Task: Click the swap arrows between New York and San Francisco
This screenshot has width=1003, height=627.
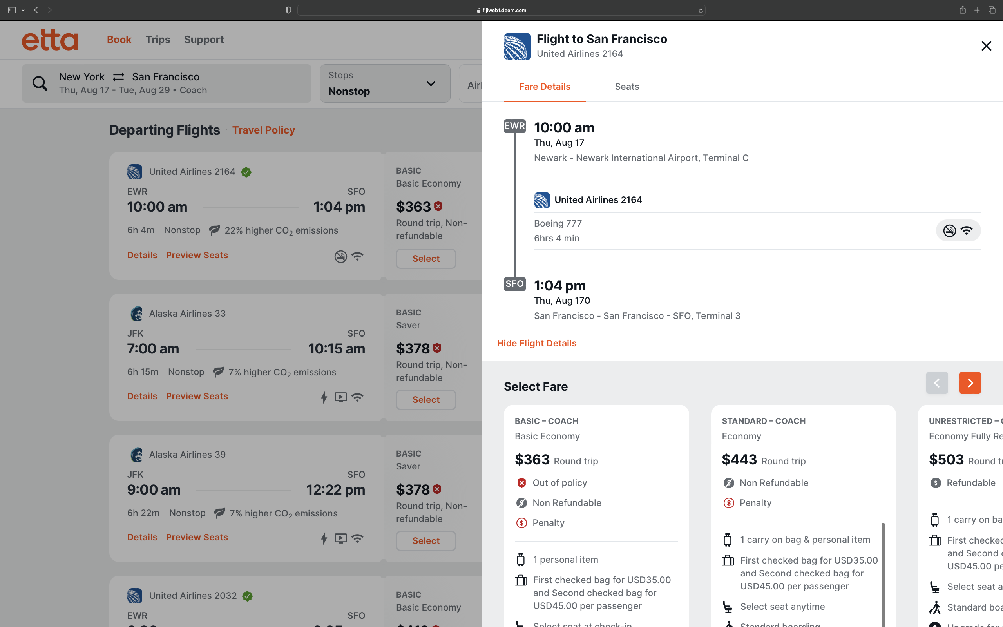Action: point(119,77)
